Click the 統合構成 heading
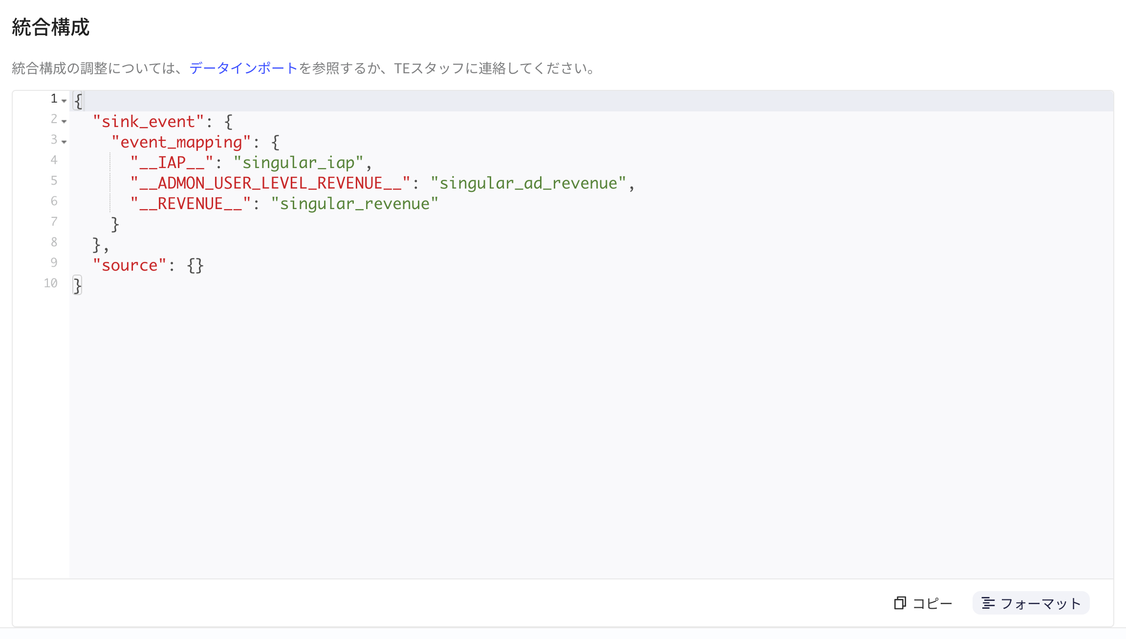Screen dimensions: 1126x639 click(51, 27)
